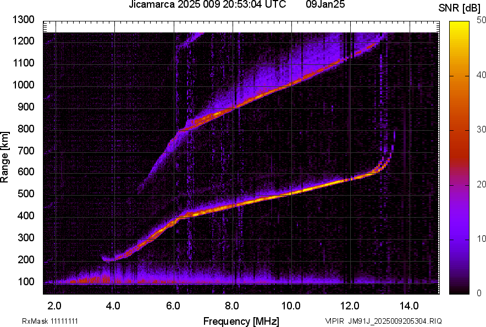Click the colorbar value 10
The width and height of the screenshot is (486, 327).
pos(481,239)
